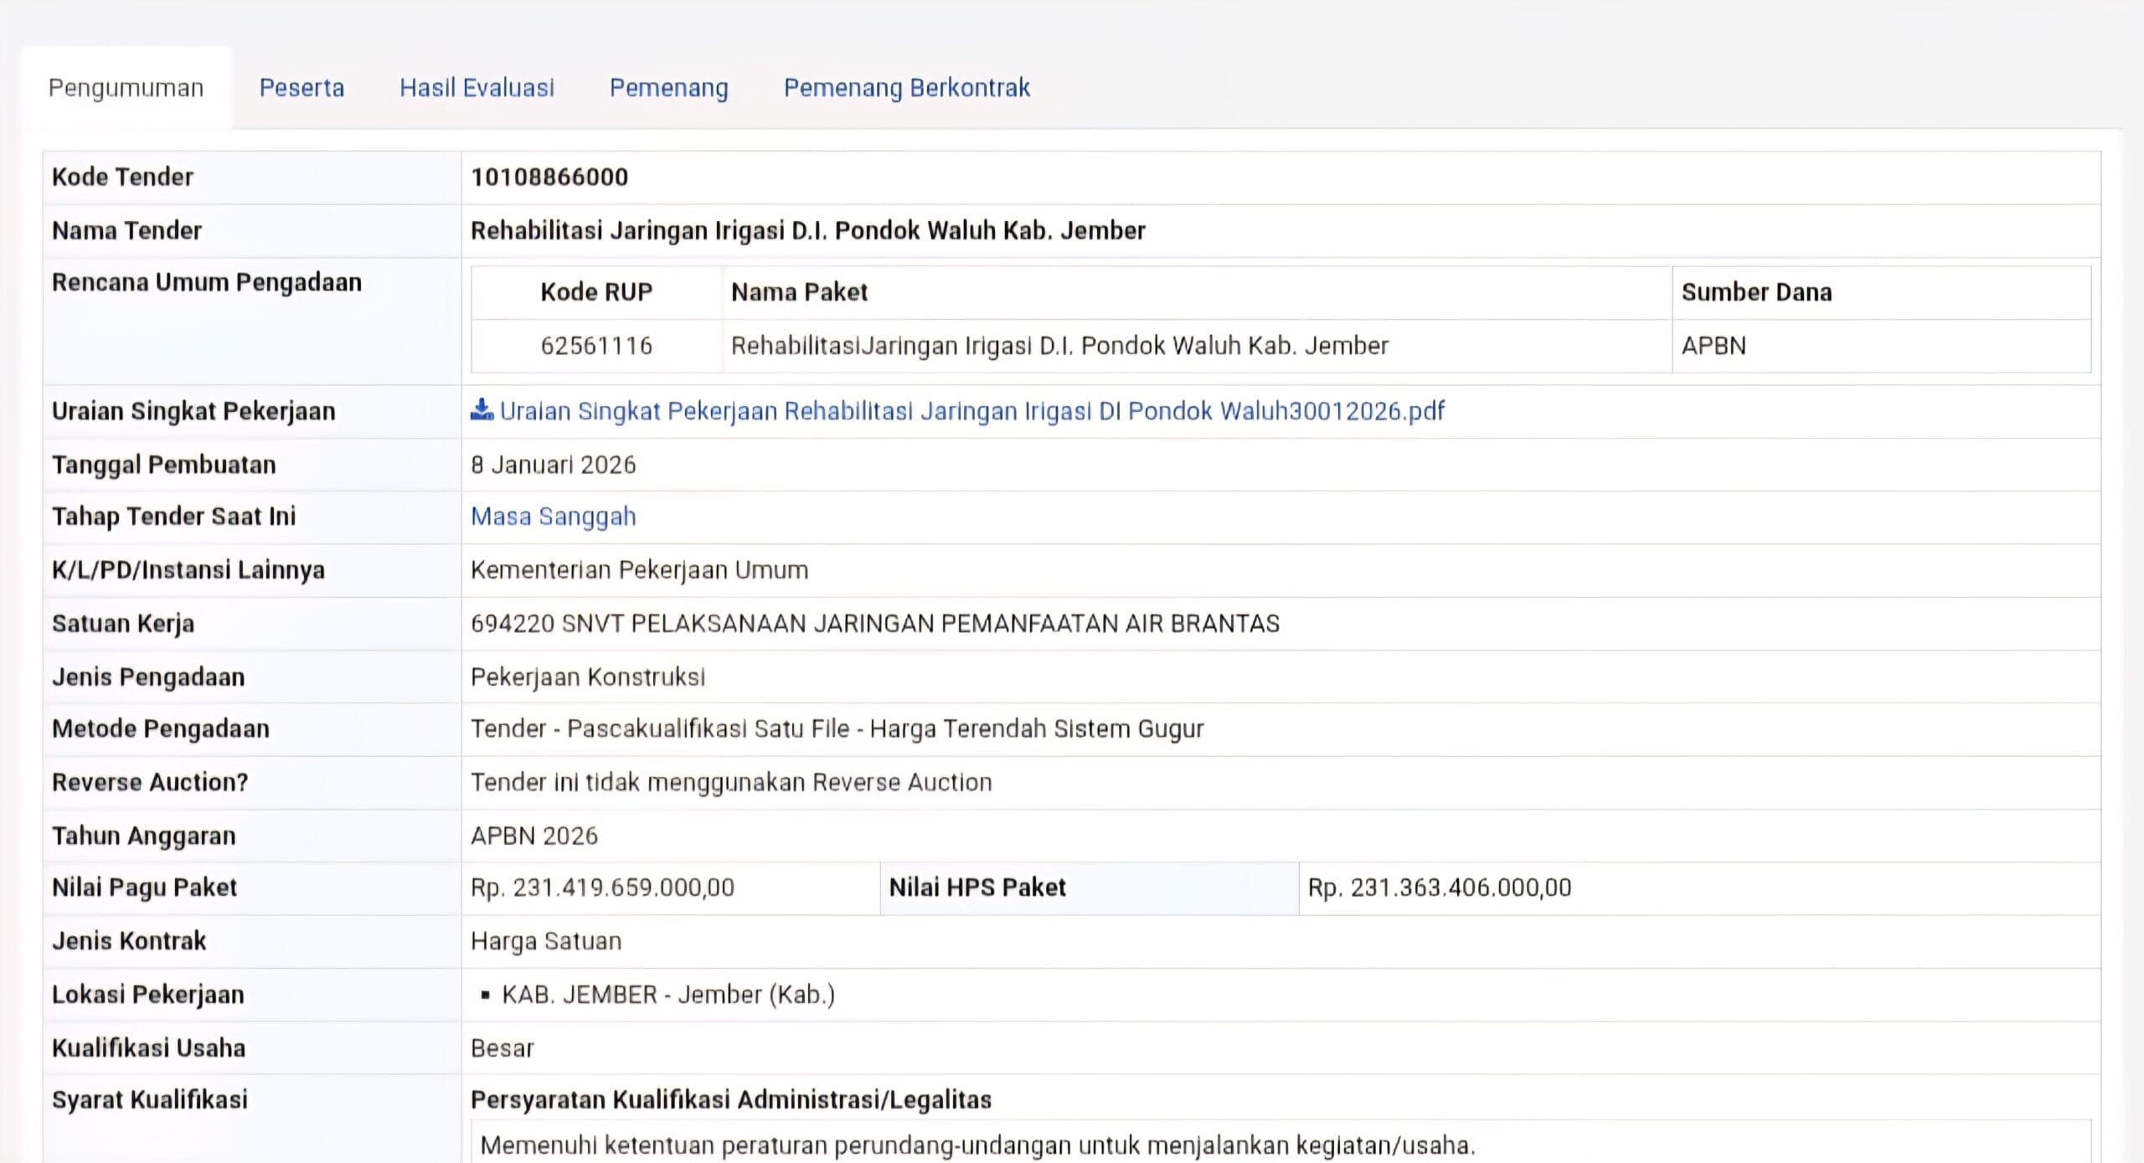Switch to the Peserta tab

[x=301, y=88]
